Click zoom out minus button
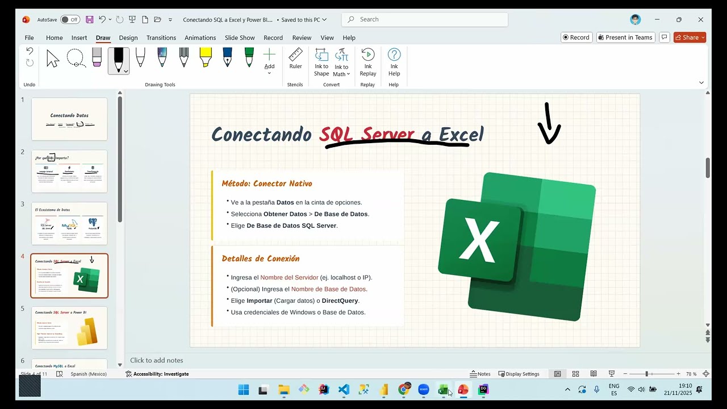The width and height of the screenshot is (727, 409). 625,374
